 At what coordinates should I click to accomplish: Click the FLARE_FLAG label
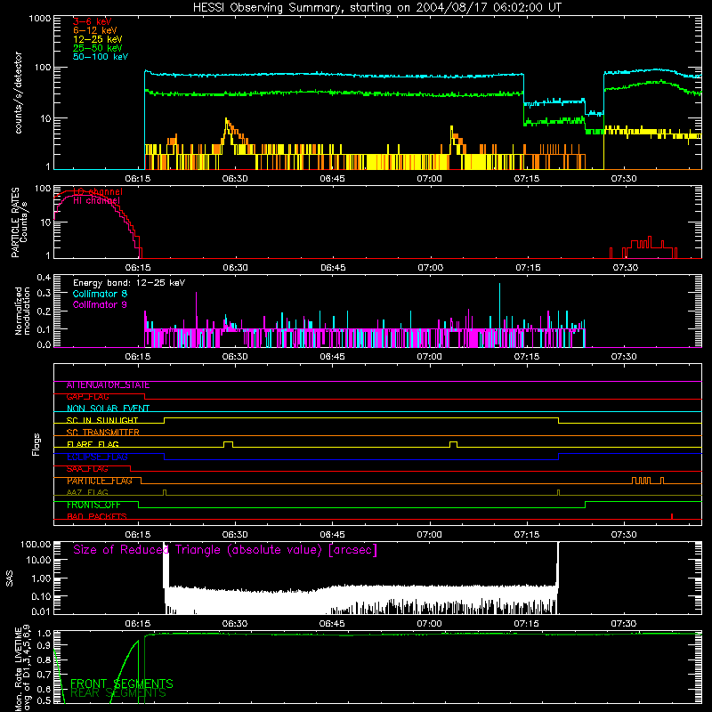(93, 444)
